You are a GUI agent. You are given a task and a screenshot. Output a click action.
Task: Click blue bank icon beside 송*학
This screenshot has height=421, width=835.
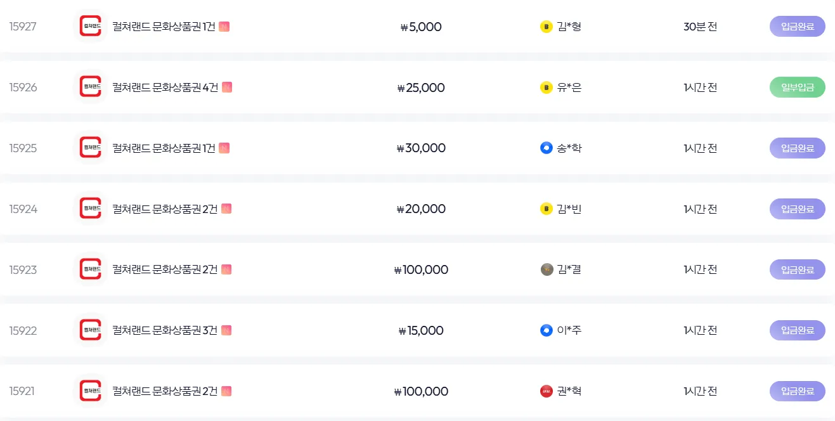pos(546,148)
